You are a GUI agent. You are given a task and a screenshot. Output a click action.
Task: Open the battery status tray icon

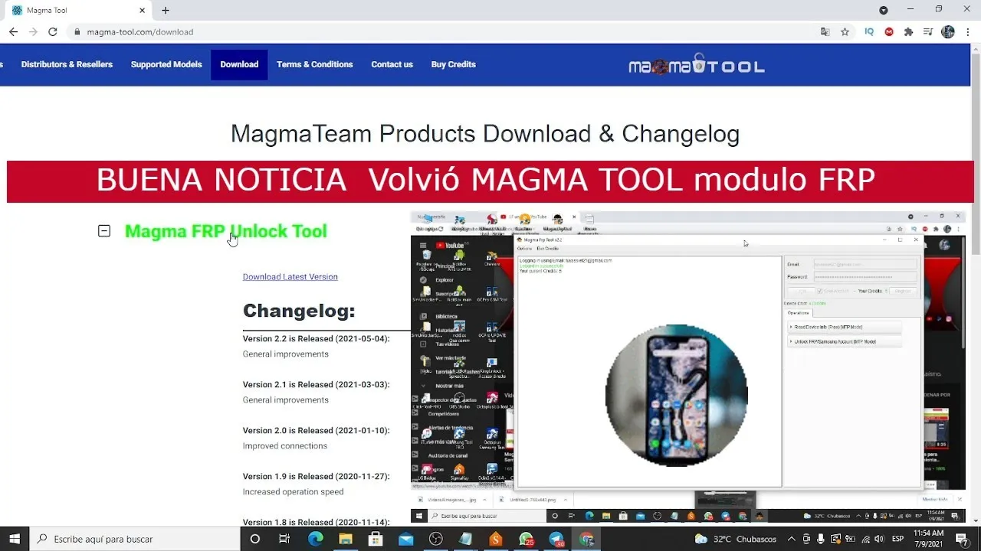(850, 539)
